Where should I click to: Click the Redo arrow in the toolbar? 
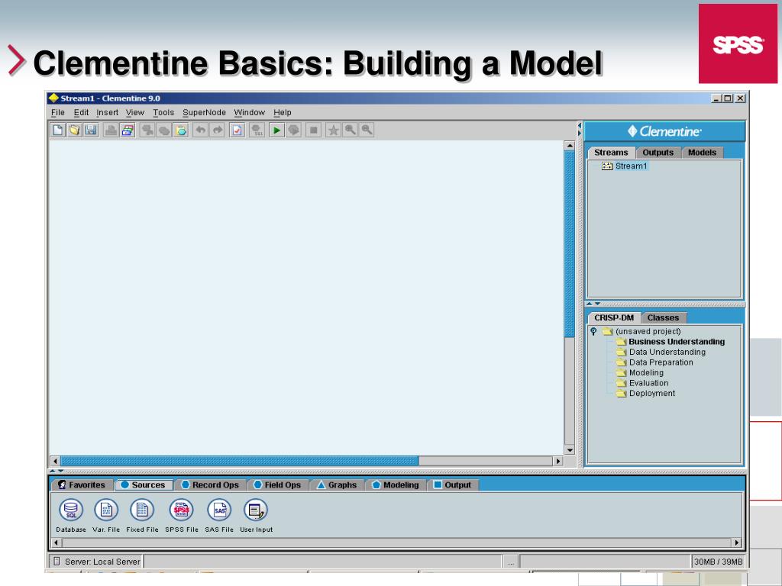[218, 130]
